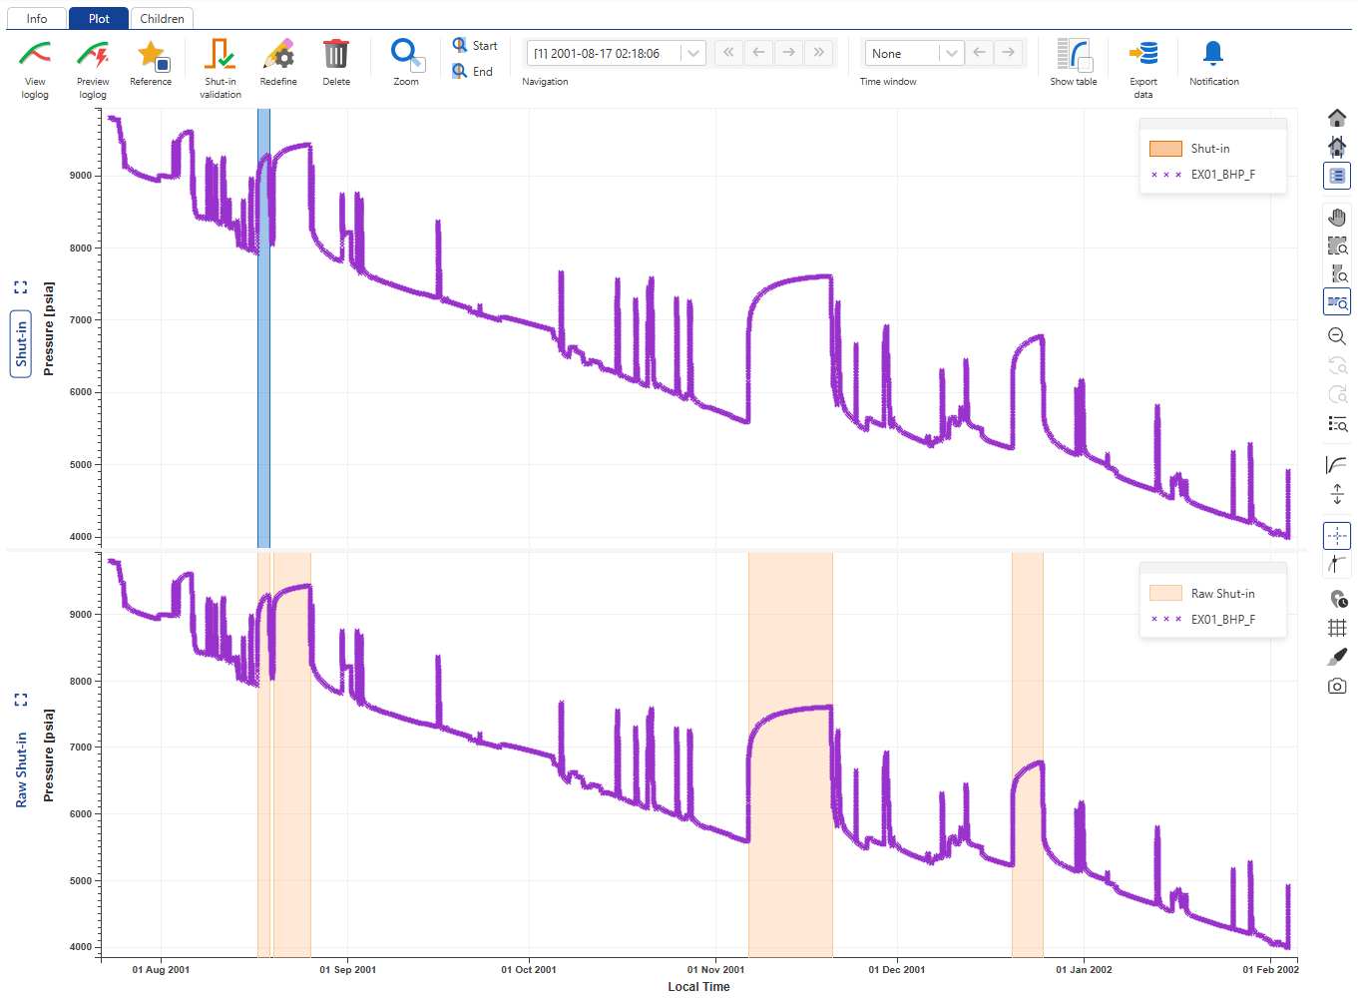Run Shut-in validation
Viewport: 1358px width, 1002px height.
coord(220,57)
